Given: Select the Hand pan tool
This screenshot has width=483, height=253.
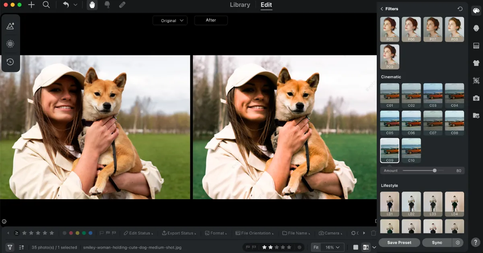Looking at the screenshot, I should [x=92, y=5].
